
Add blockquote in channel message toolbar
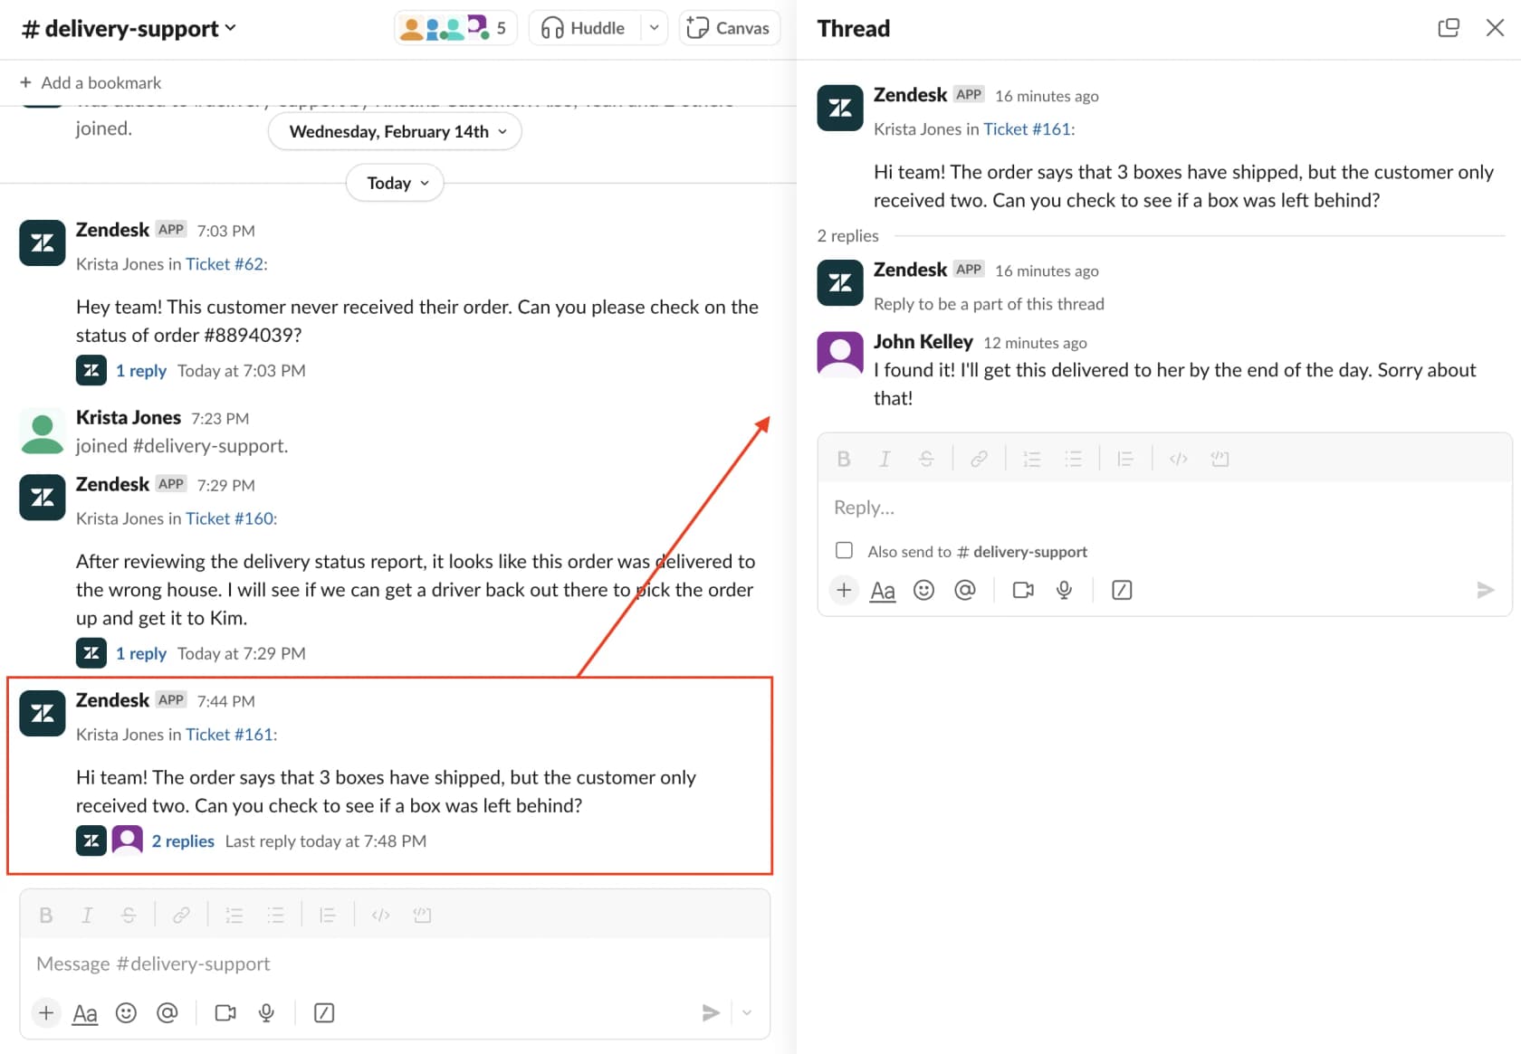[x=328, y=916]
